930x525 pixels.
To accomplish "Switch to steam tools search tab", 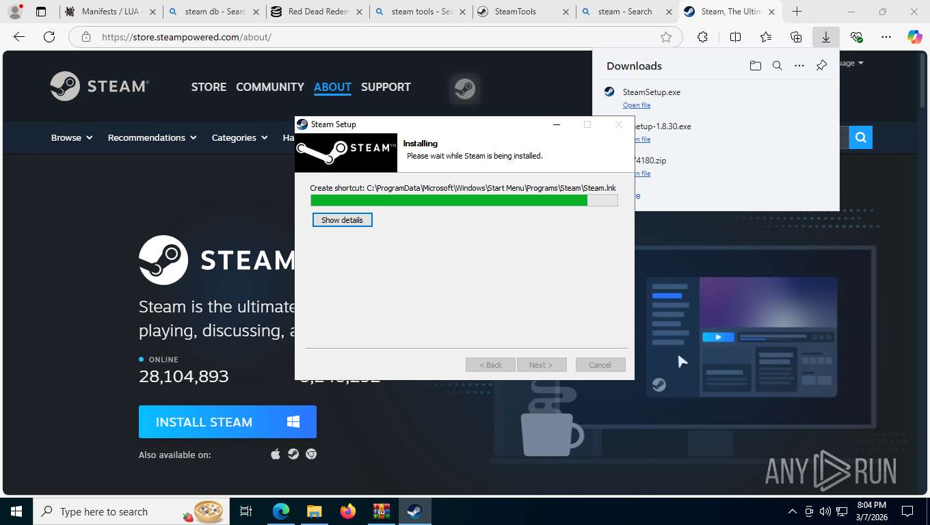I will click(x=421, y=12).
